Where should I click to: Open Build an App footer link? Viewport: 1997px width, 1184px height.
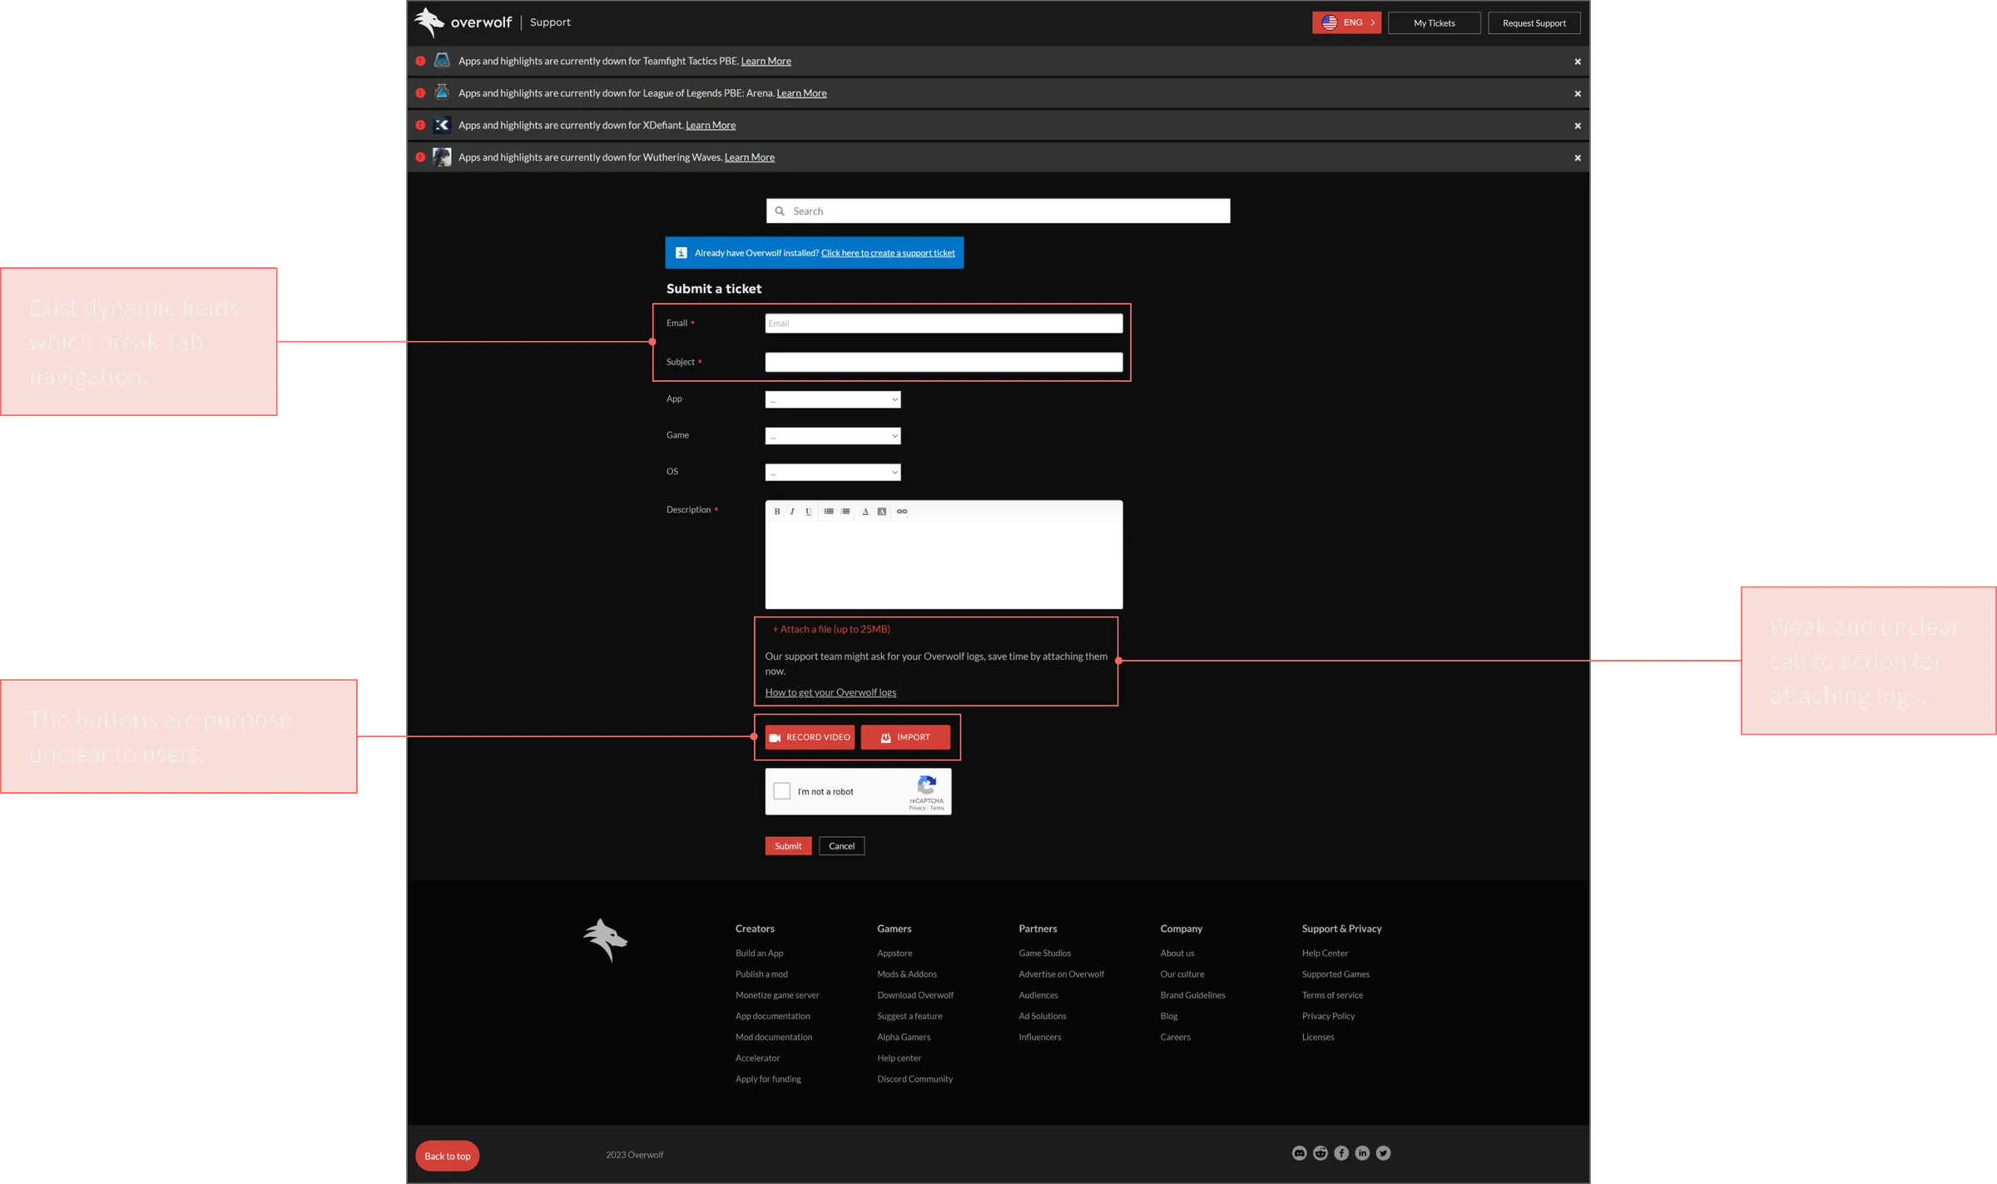coord(759,954)
